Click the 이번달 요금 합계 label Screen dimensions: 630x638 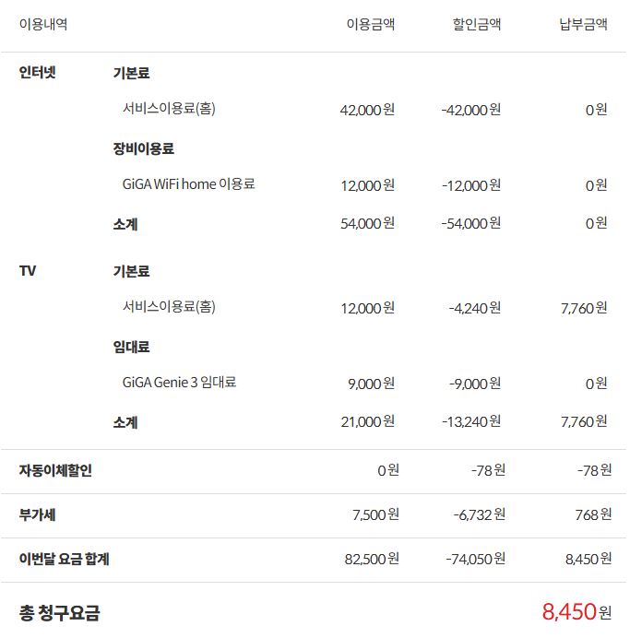[x=64, y=559]
